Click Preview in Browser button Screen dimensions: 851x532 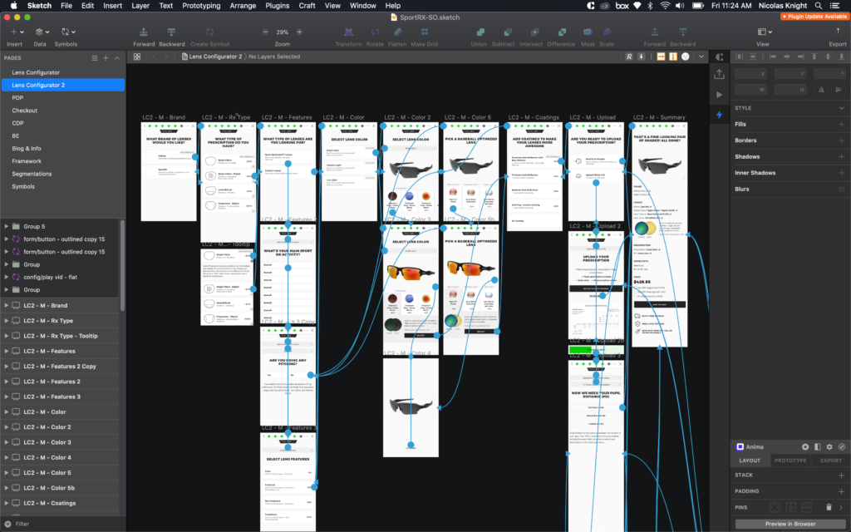pyautogui.click(x=790, y=524)
